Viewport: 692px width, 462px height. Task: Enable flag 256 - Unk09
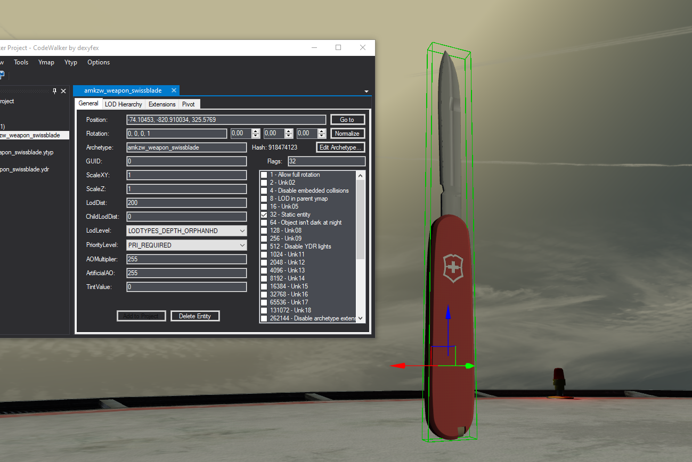pos(264,238)
